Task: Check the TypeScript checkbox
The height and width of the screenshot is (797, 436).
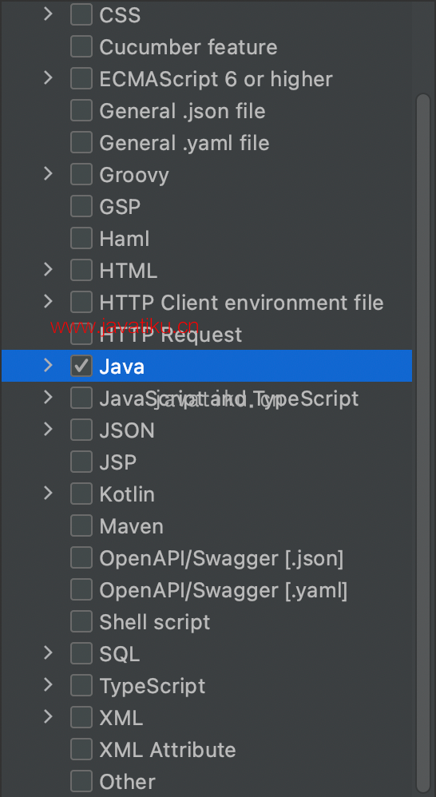Action: (x=81, y=686)
